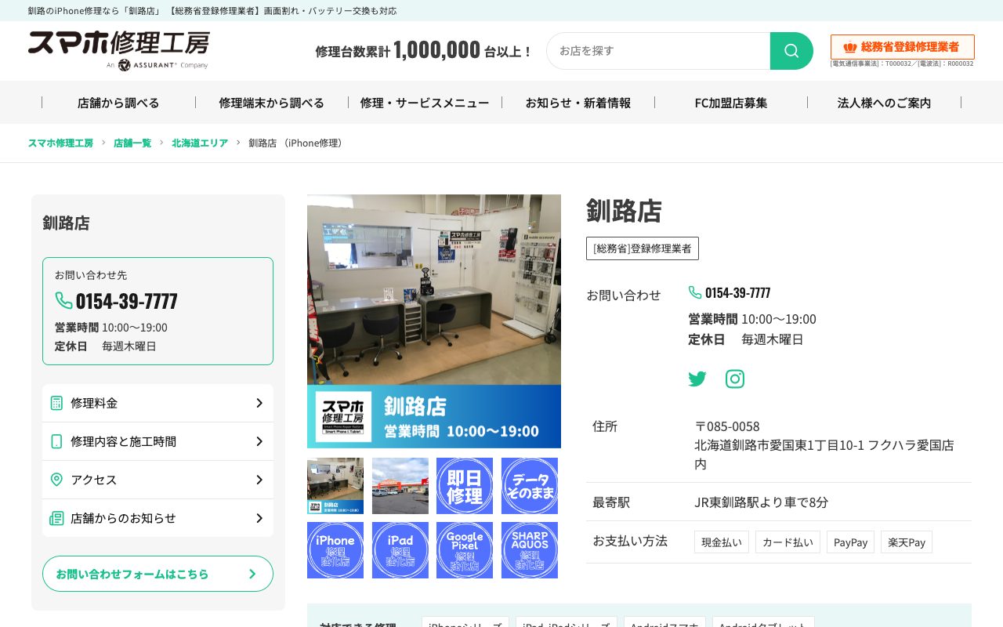The width and height of the screenshot is (1003, 627).
Task: Click the arrow on お問い合わせフォームはこちら button
Action: pos(252,574)
